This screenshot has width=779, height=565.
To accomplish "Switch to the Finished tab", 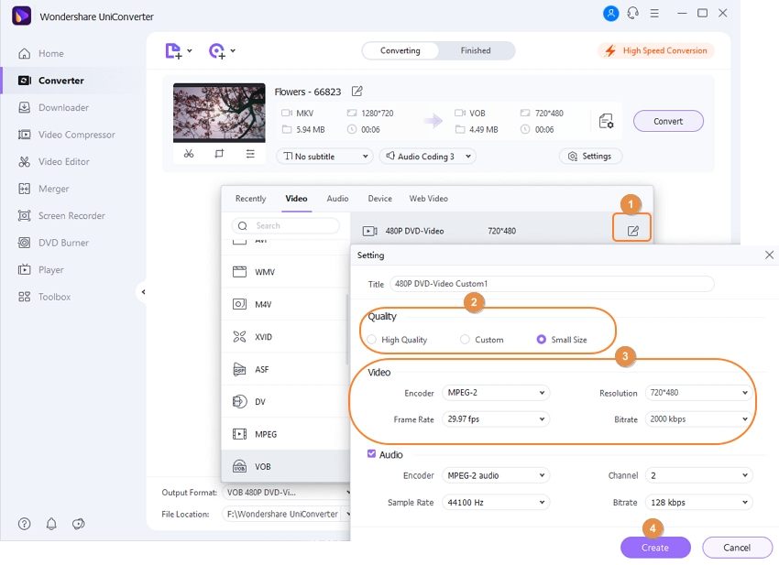I will 476,50.
